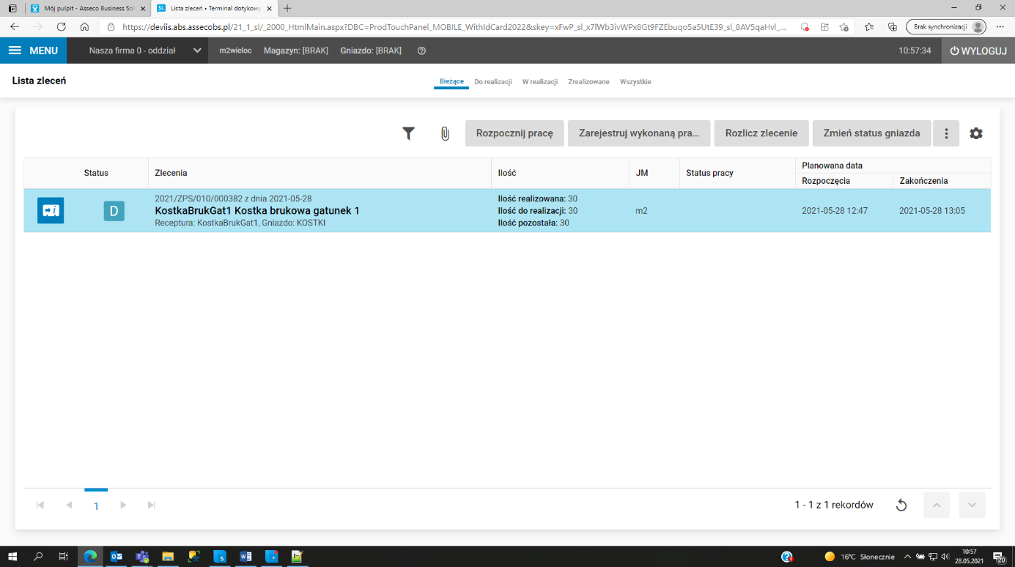Image resolution: width=1015 pixels, height=567 pixels.
Task: Move list selection down with arrow button
Action: point(972,505)
